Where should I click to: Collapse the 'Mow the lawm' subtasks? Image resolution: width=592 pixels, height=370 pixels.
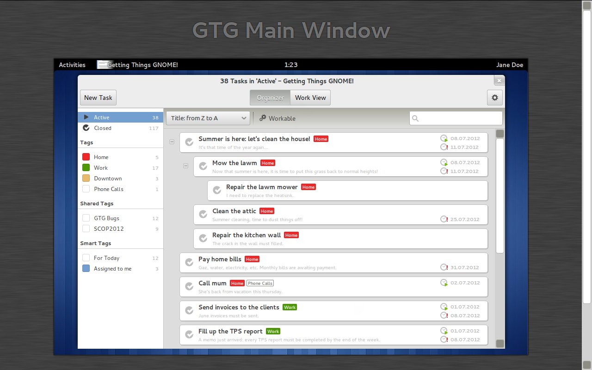point(186,166)
